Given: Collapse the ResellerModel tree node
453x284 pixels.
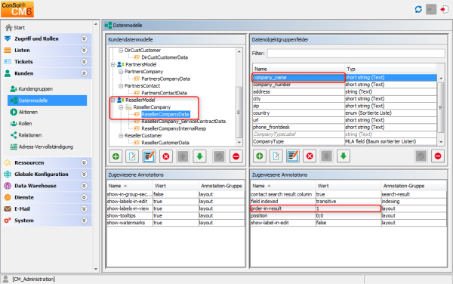Looking at the screenshot, I should (x=113, y=100).
